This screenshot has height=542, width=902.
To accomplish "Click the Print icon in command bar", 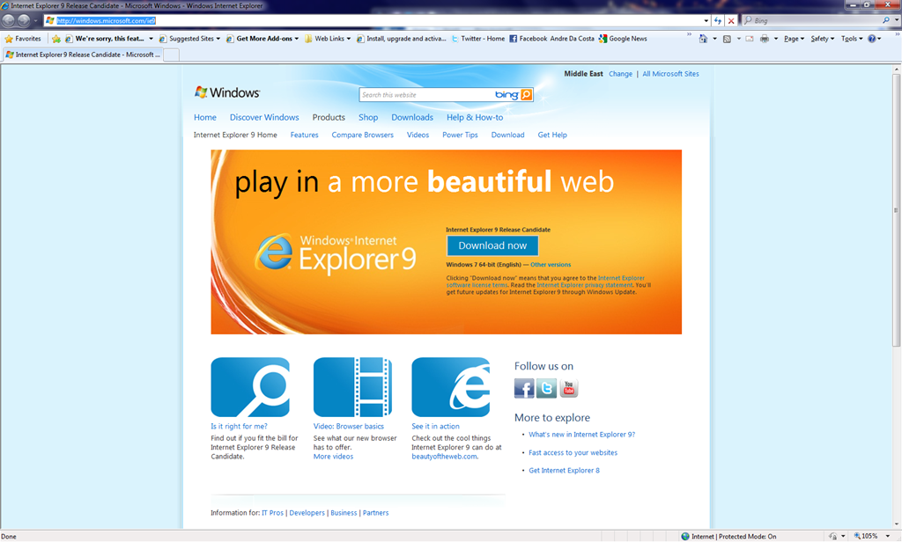I will pos(764,39).
